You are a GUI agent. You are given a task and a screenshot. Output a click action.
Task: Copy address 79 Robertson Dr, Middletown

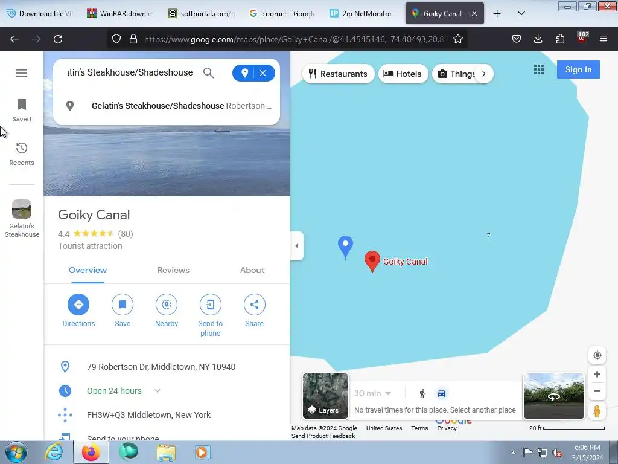click(161, 367)
